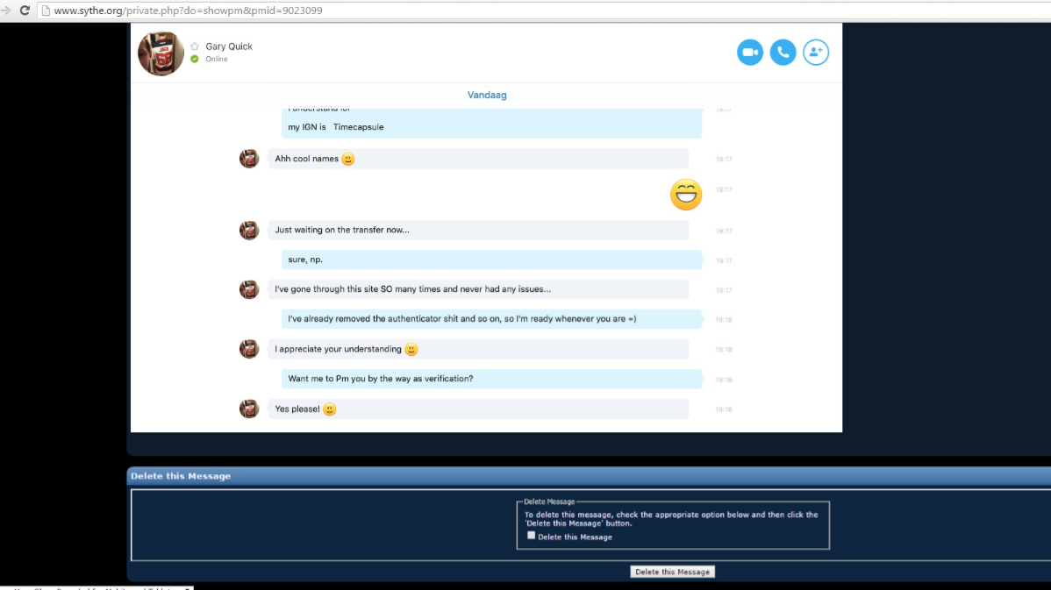Click the 'Vandaag' date header
Viewport: 1051px width, 590px height.
(x=487, y=95)
